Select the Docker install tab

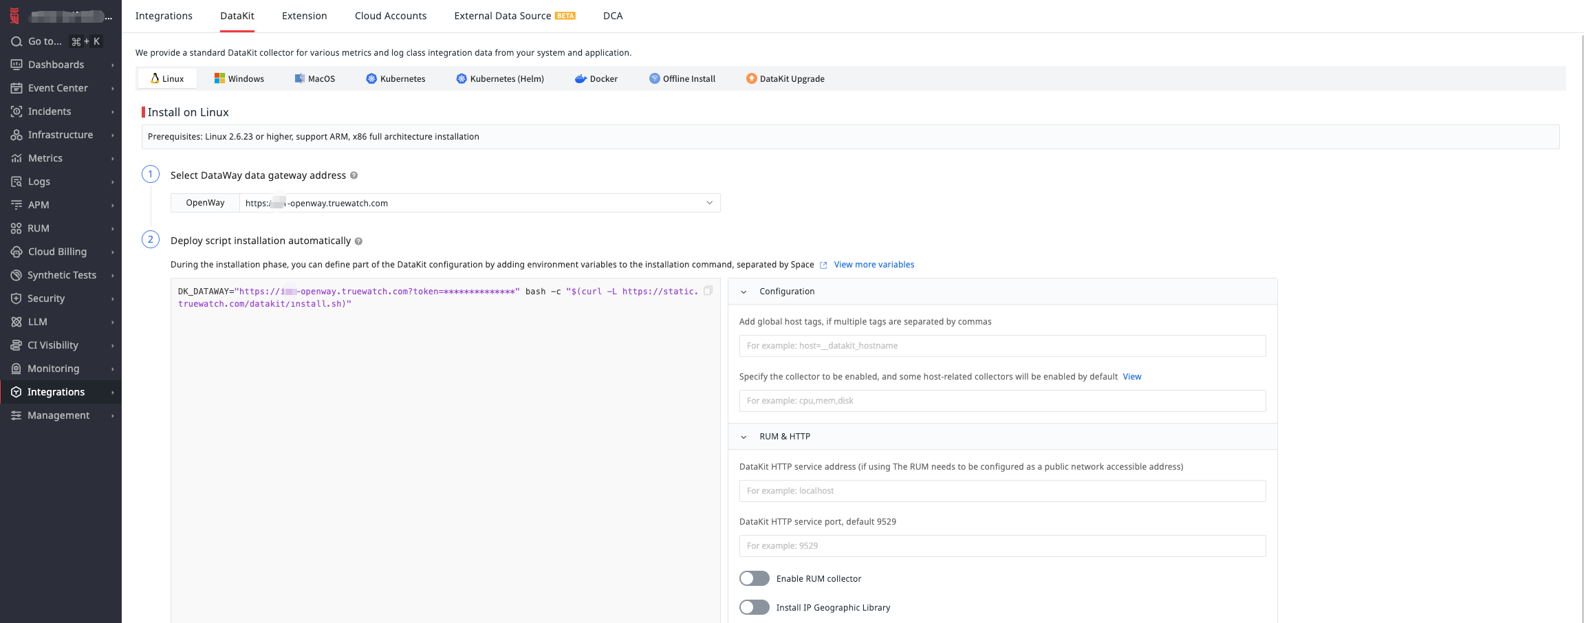coord(596,79)
